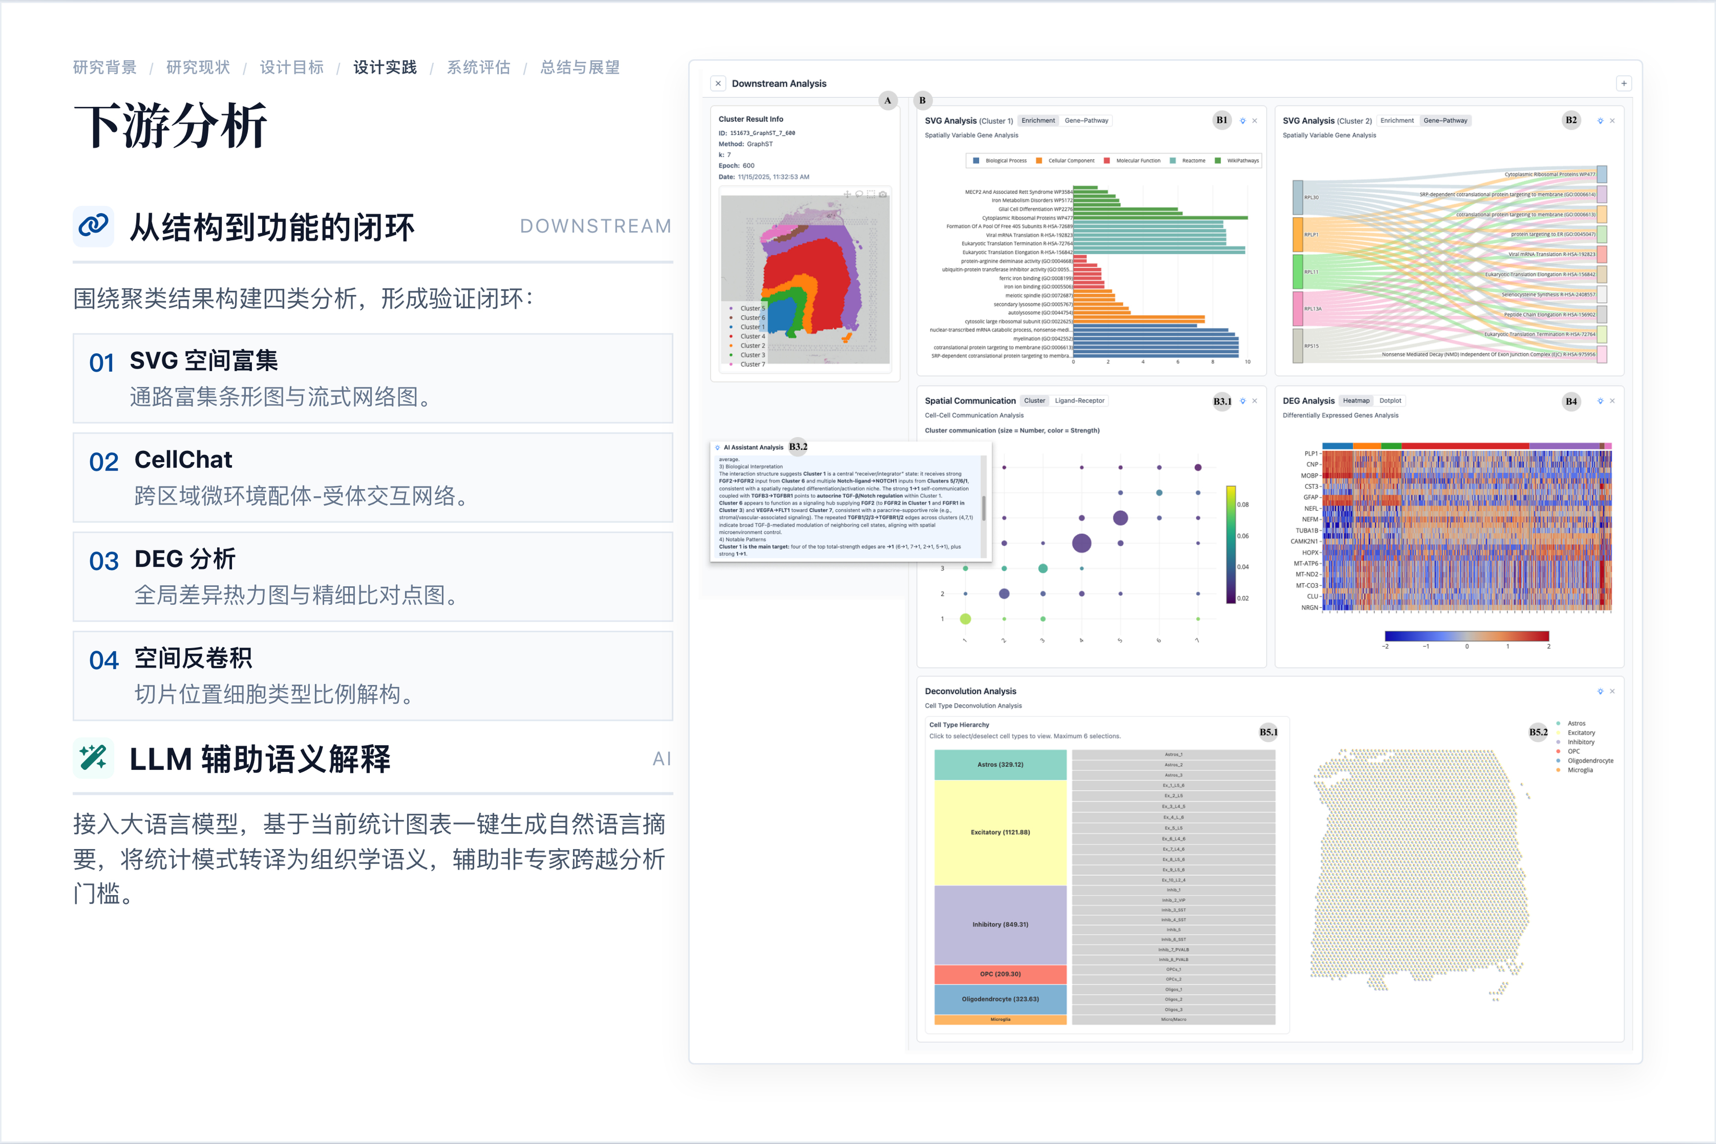Screen dimensions: 1716x1144
Task: Select the Cluster view in Spatial Communication
Action: (1034, 400)
